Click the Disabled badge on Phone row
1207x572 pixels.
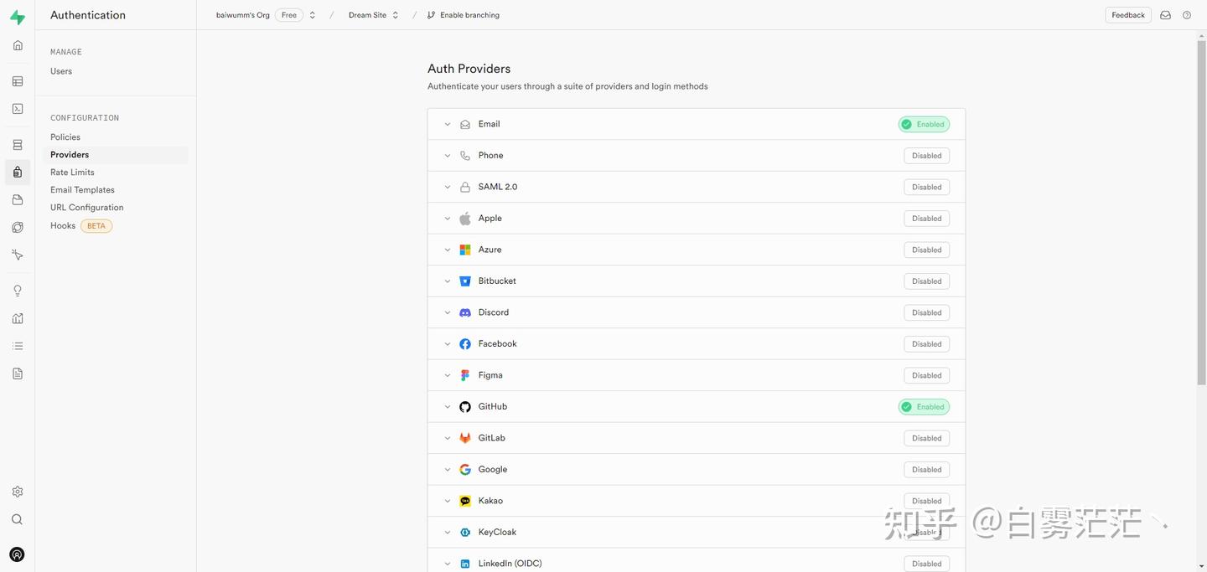coord(926,156)
